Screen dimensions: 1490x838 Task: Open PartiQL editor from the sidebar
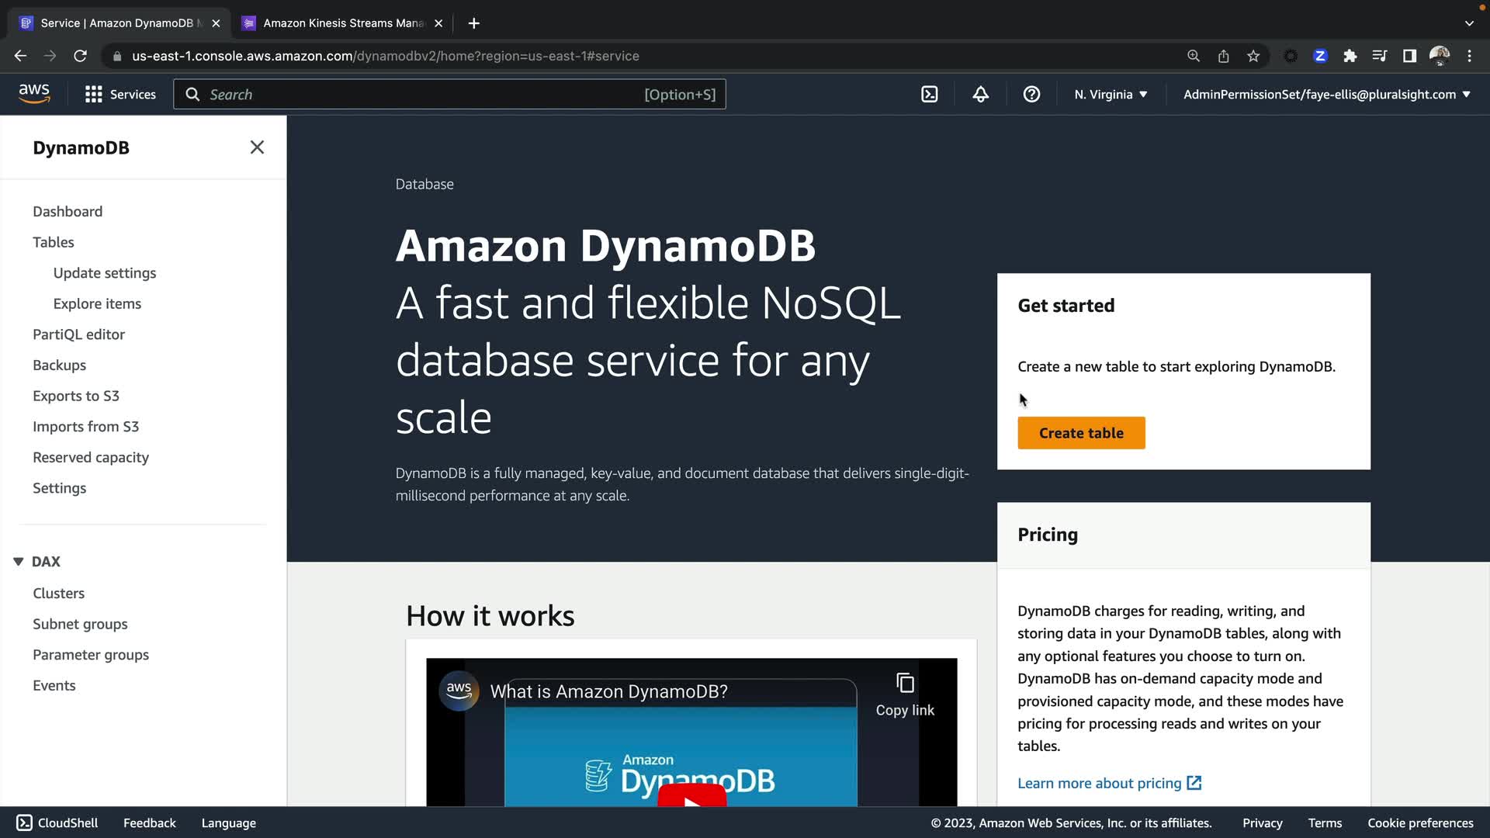point(78,334)
